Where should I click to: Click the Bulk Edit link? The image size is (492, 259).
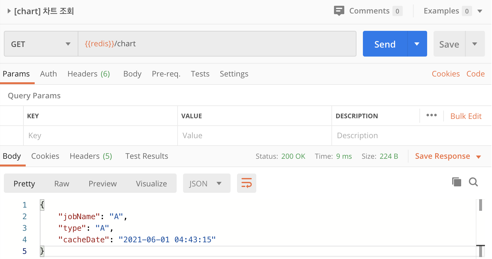[466, 116]
